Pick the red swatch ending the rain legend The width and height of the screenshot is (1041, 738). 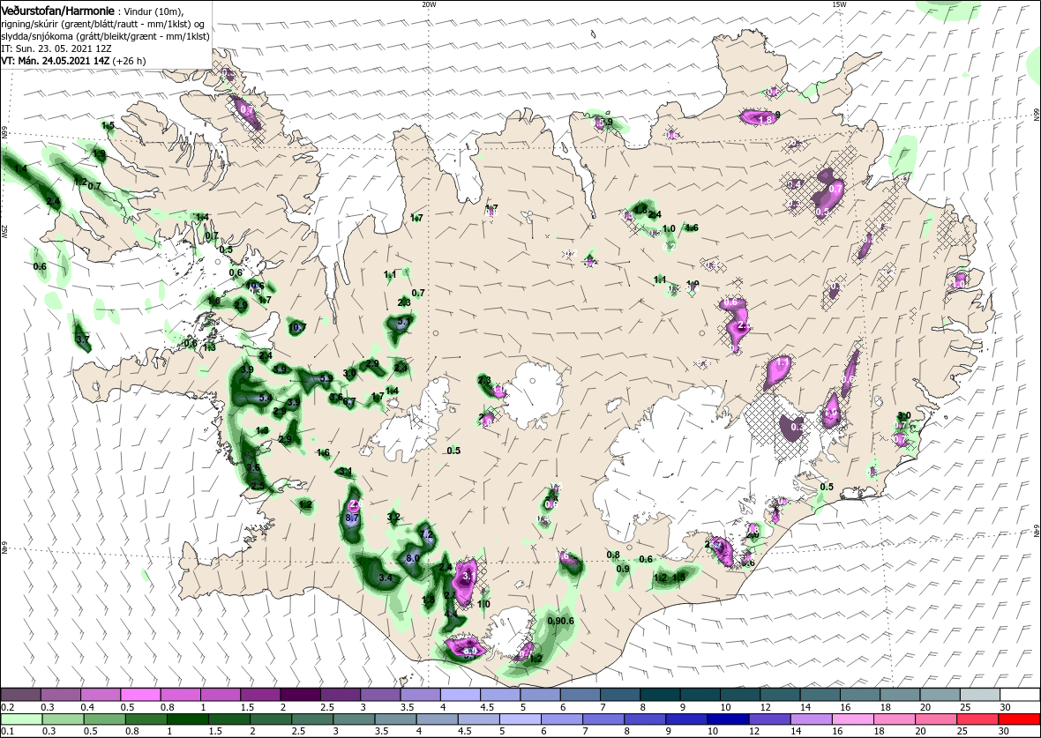[x=1018, y=720]
